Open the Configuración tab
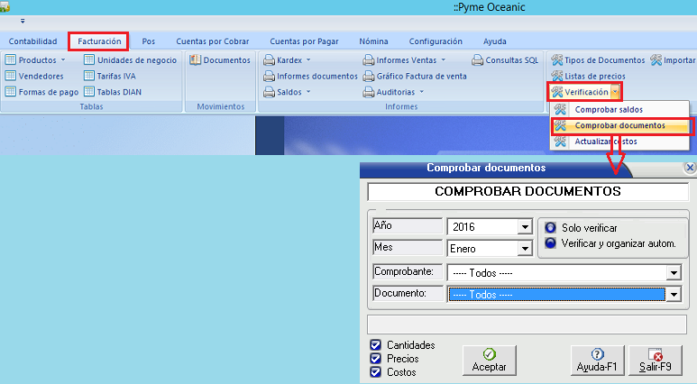 click(x=436, y=41)
